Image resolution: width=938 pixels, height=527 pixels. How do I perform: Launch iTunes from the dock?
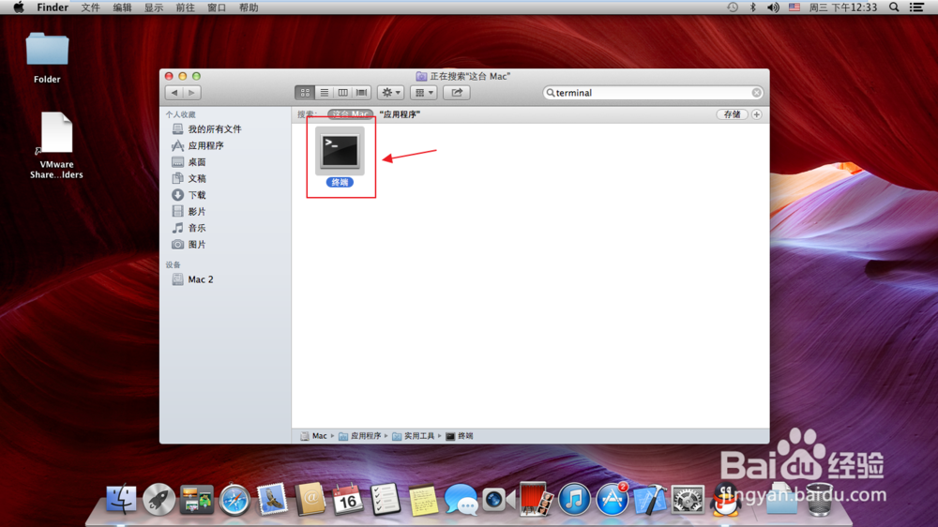point(574,500)
